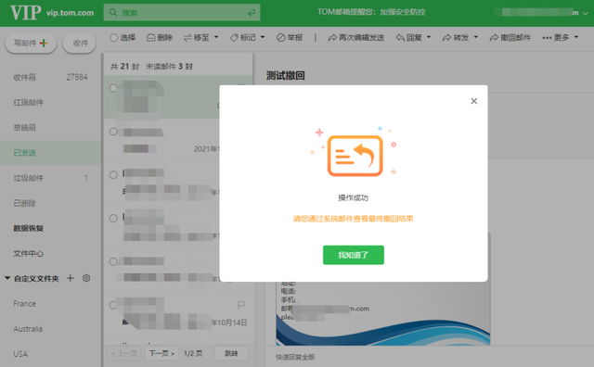Close the 操作成功 dialog with X
The width and height of the screenshot is (594, 367).
coord(473,101)
